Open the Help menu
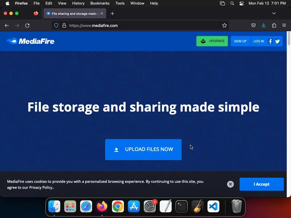The width and height of the screenshot is (291, 218). pos(154,3)
